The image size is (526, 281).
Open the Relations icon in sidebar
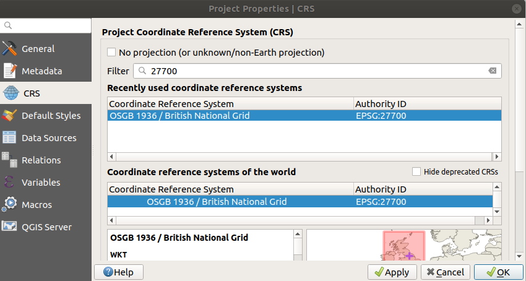[9, 160]
